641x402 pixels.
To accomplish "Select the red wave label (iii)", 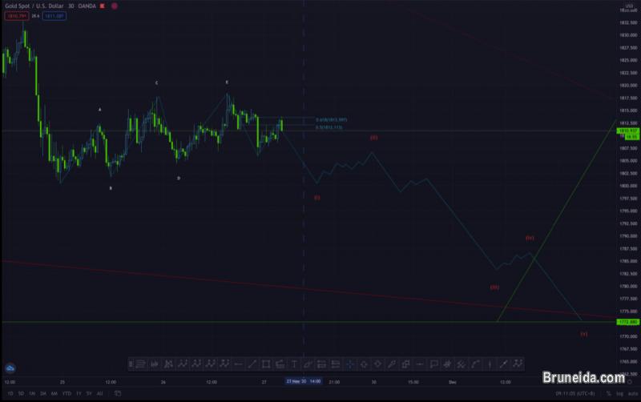I will click(x=494, y=287).
